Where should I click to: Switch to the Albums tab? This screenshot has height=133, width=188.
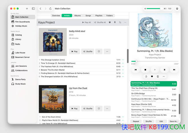pyautogui.click(x=77, y=16)
